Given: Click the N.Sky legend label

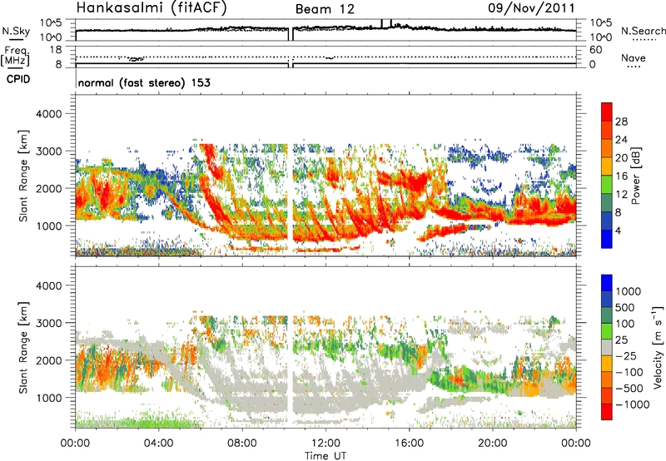Looking at the screenshot, I should coord(16,31).
